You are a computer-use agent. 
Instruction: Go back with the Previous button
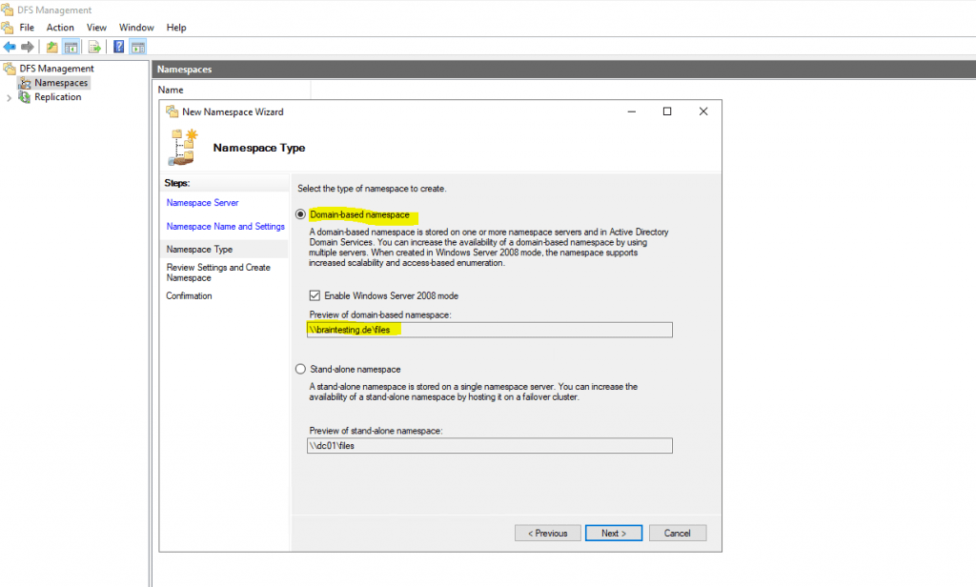coord(548,534)
